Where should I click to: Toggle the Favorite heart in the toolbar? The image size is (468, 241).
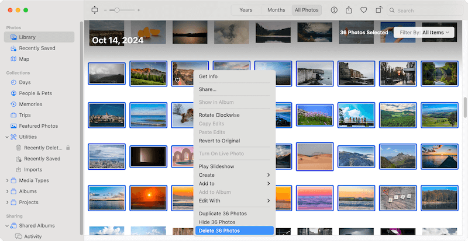click(363, 10)
